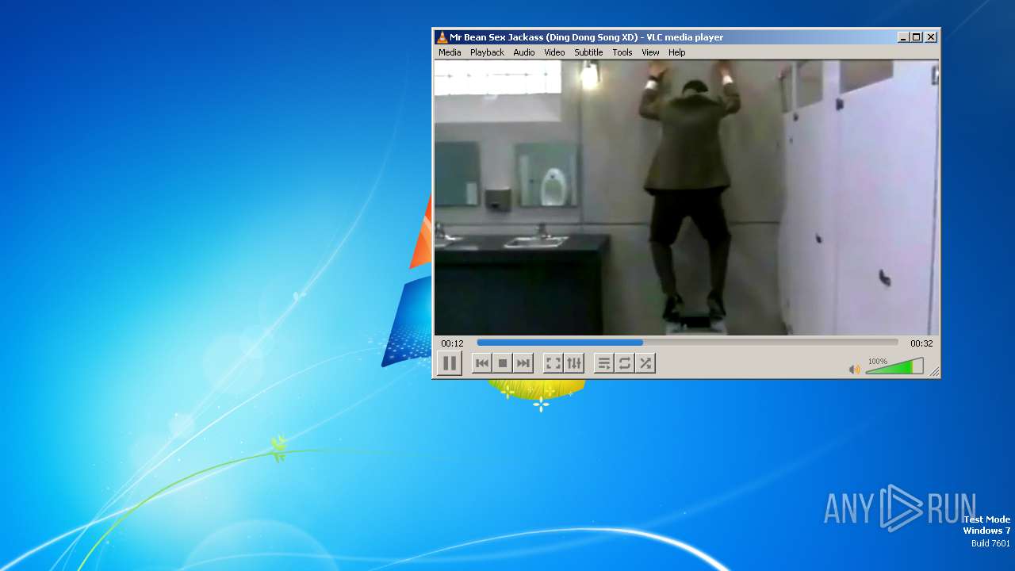Mute audio with speaker icon
The image size is (1015, 571).
854,370
